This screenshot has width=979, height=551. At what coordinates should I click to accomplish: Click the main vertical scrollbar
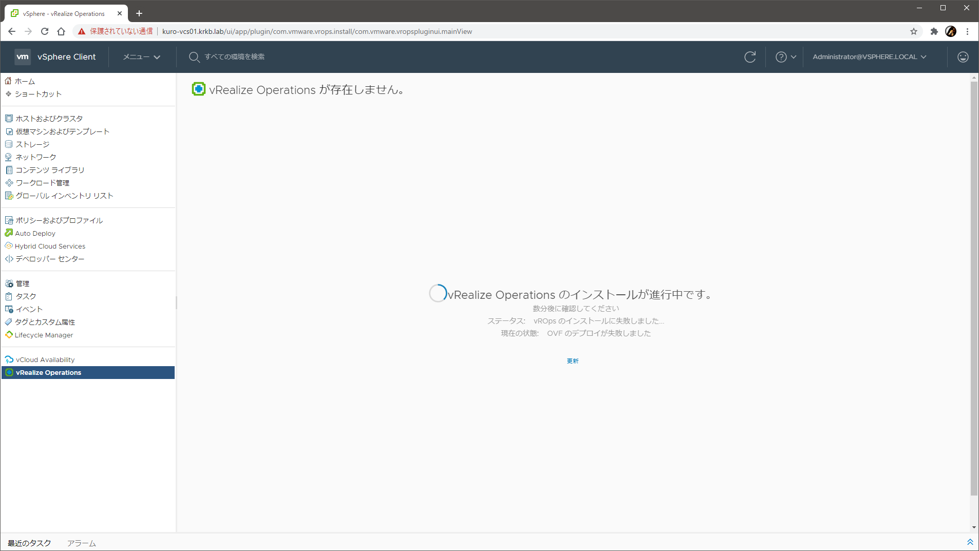point(973,288)
